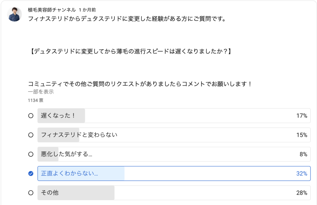This screenshot has width=317, height=205.
Task: Click the 17% result figure
Action: [302, 116]
